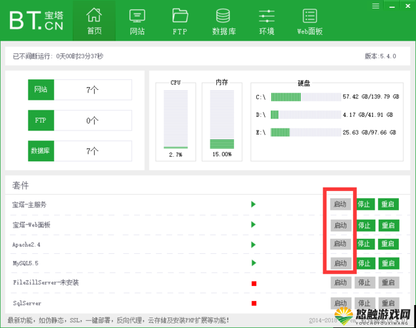Stop the 宝塔-主服务 service
The width and height of the screenshot is (416, 328).
click(x=365, y=204)
